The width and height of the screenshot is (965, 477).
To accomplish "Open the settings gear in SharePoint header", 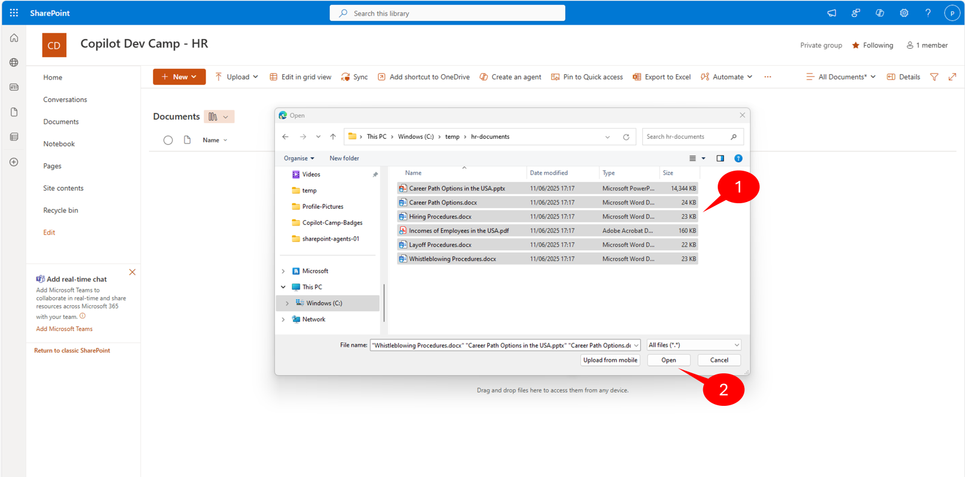I will point(904,13).
